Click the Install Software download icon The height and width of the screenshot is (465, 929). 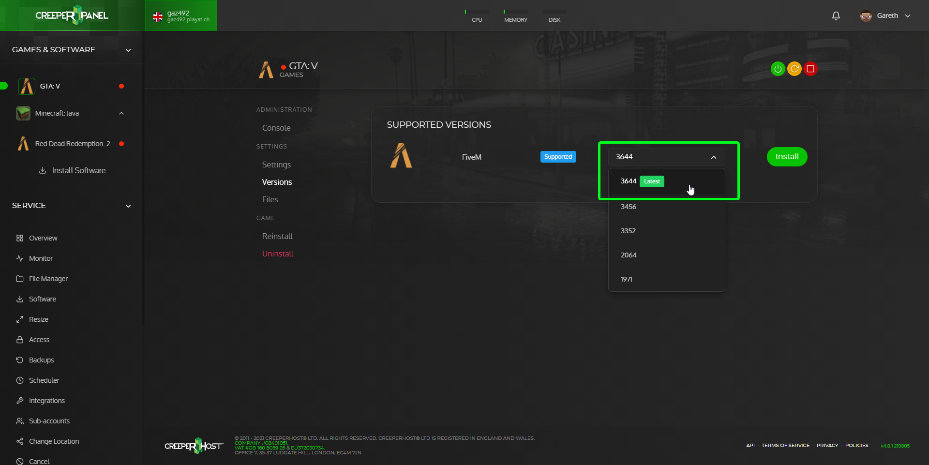[43, 170]
